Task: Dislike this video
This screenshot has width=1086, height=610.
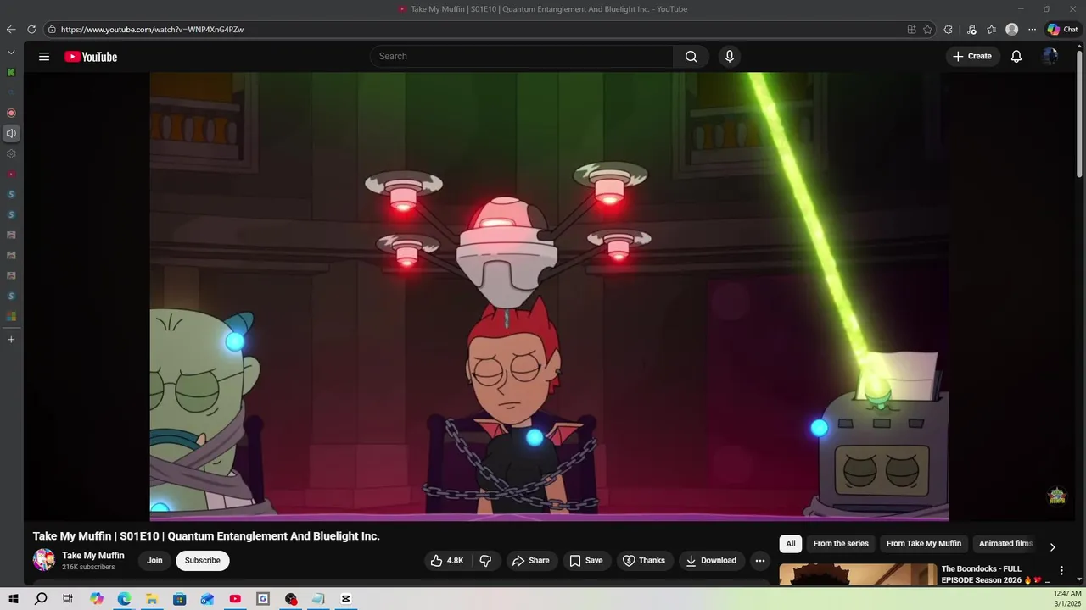Action: pos(485,560)
